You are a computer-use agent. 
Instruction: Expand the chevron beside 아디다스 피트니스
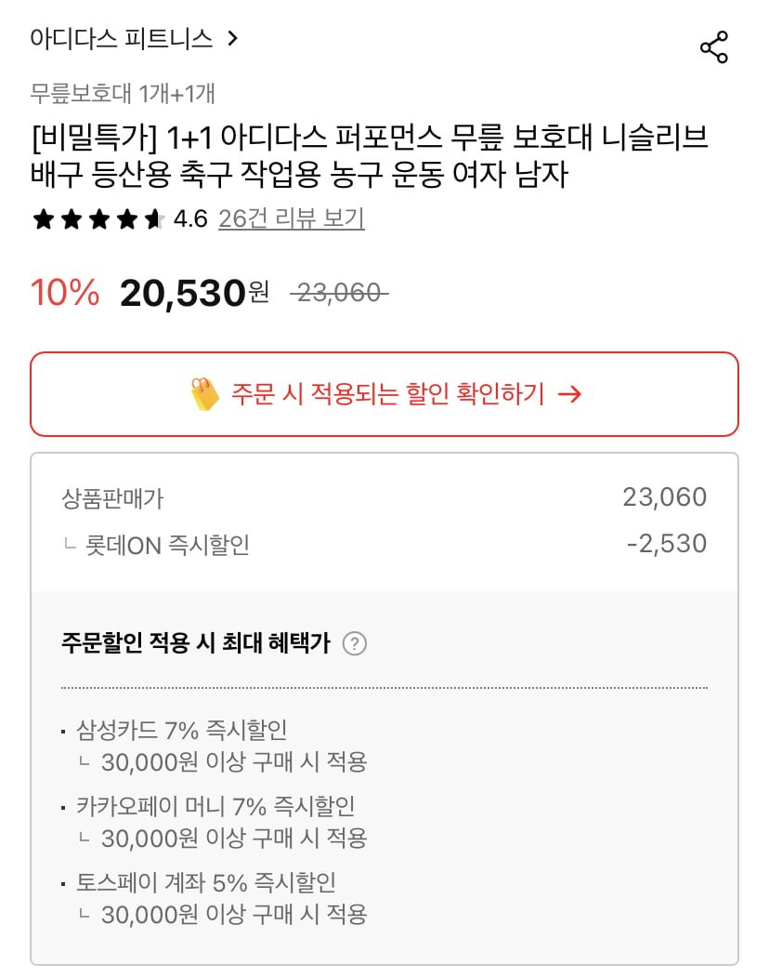(x=232, y=39)
